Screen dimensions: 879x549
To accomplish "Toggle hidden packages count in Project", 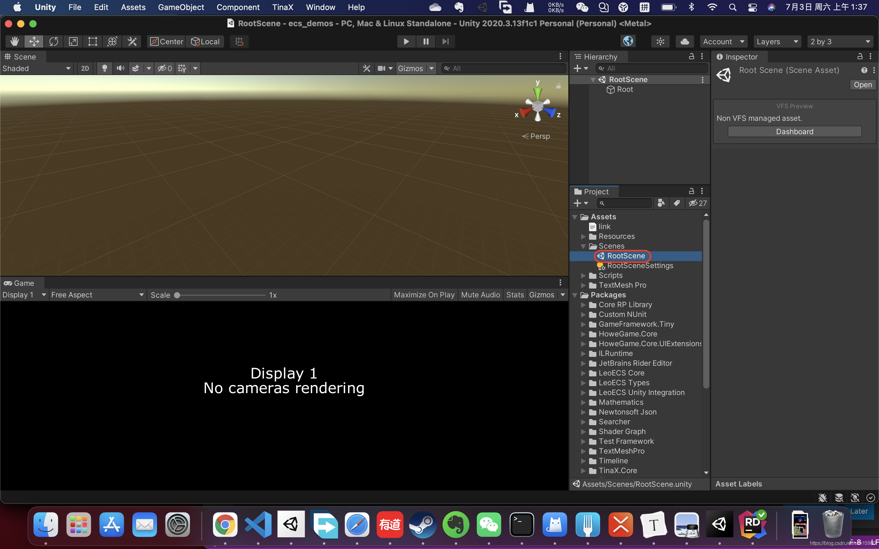I will (697, 203).
